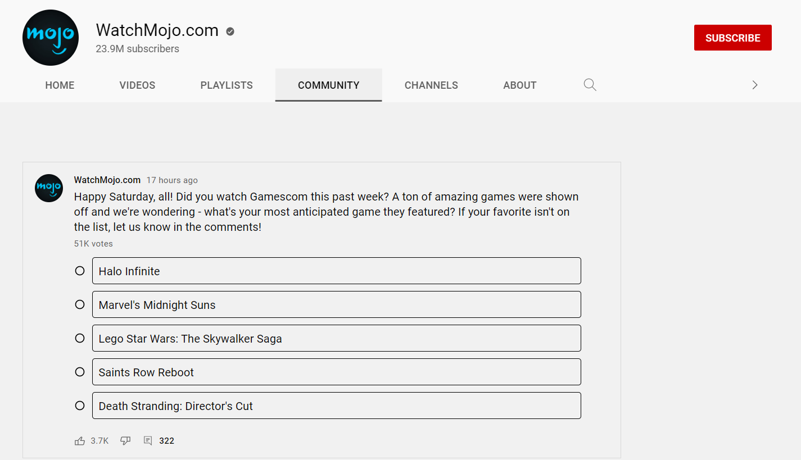Viewport: 801px width, 460px height.
Task: Open the '17 hours ago' post timestamp
Action: 172,180
